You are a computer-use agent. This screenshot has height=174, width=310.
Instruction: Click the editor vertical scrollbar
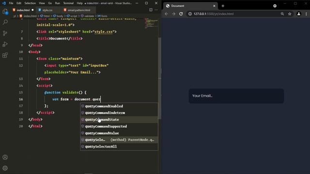pyautogui.click(x=160, y=78)
